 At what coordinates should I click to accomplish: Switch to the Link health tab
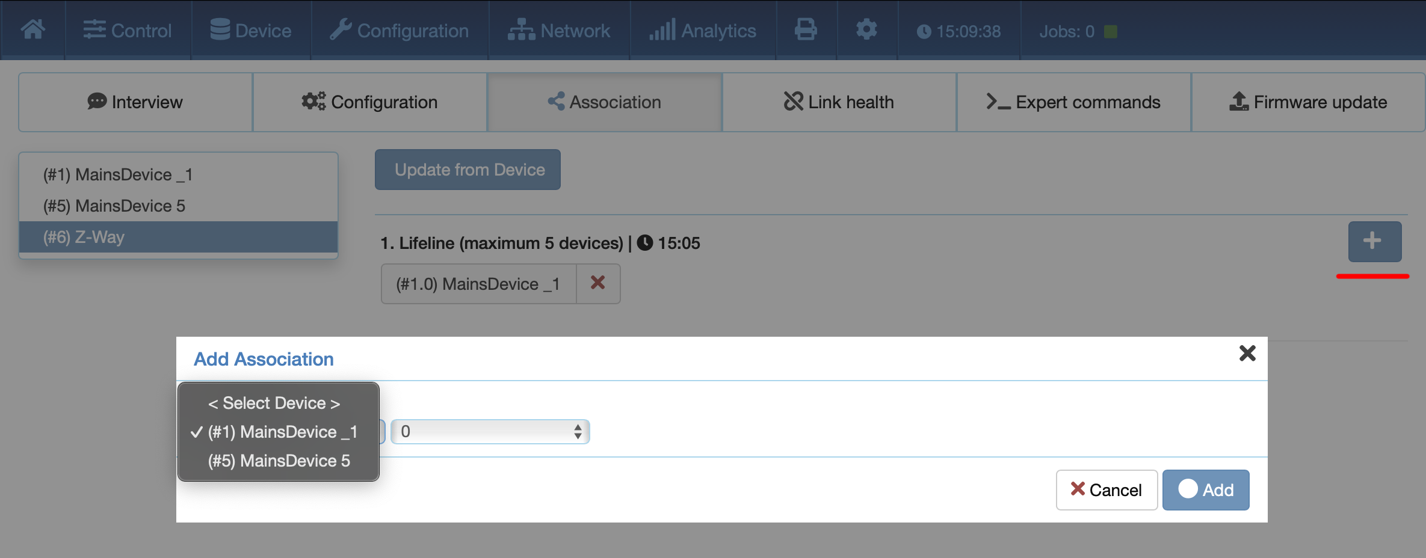pos(839,102)
